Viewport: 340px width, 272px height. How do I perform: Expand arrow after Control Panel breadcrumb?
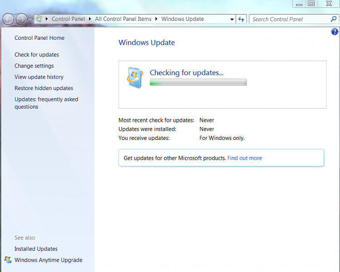[x=90, y=19]
